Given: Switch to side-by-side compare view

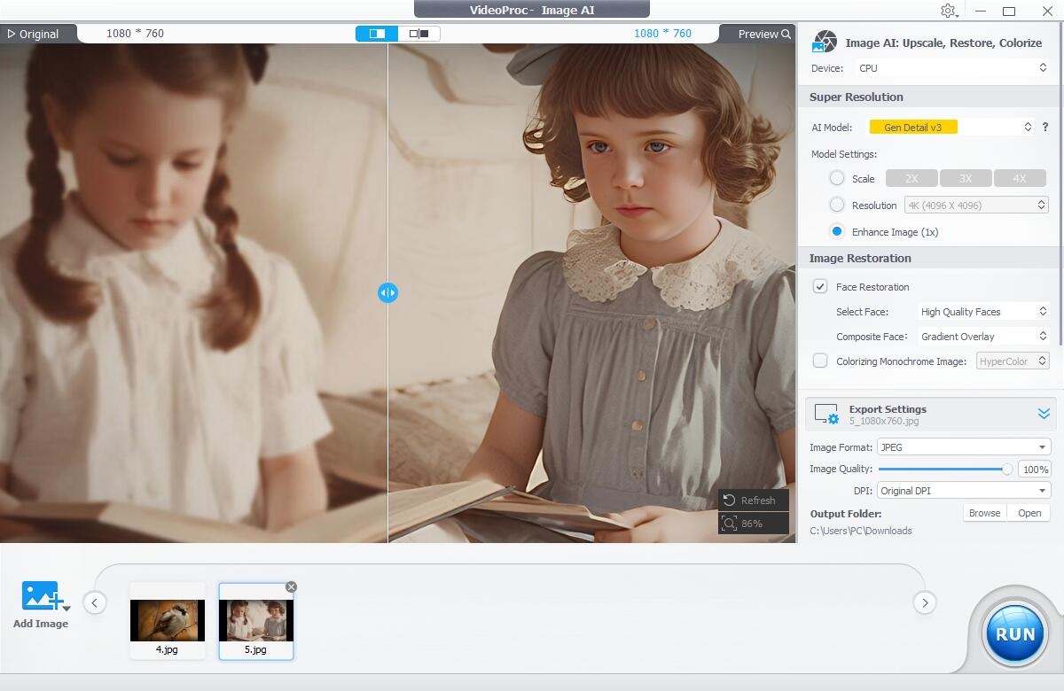Looking at the screenshot, I should [x=419, y=34].
